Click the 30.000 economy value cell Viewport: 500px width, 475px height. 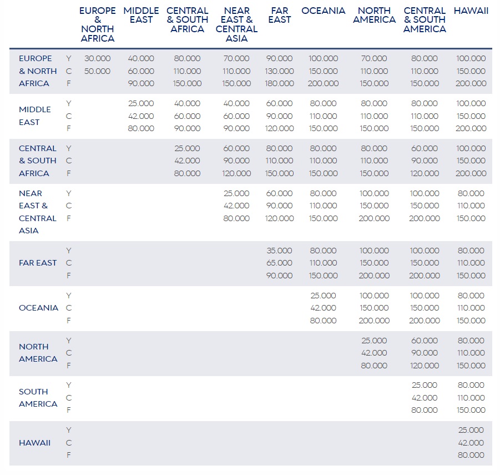[97, 58]
